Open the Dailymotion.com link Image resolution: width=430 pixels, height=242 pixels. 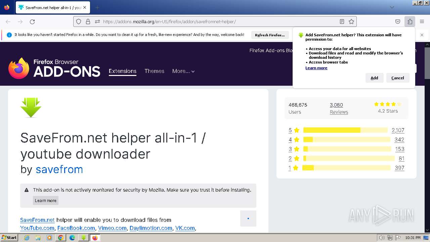(151, 228)
